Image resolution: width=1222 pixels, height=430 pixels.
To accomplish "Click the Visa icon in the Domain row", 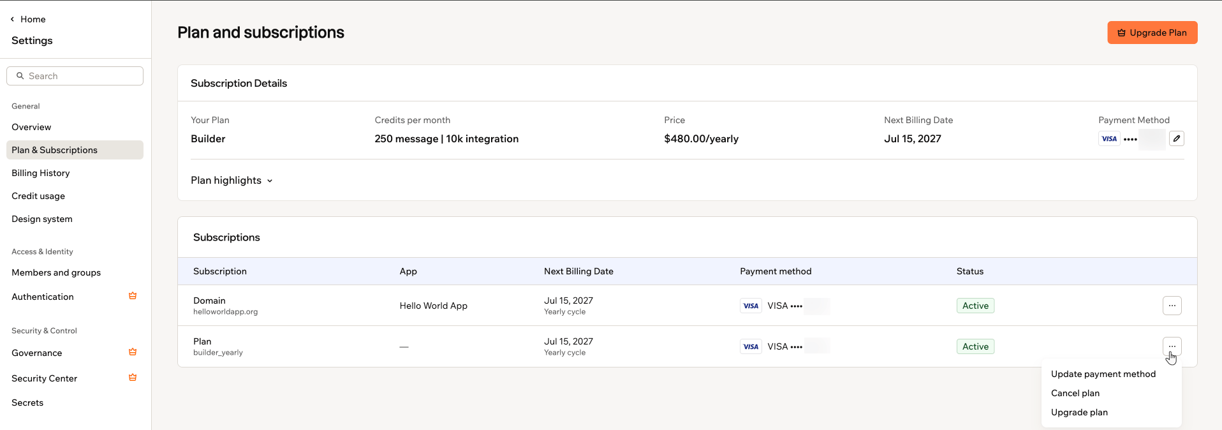I will (751, 306).
